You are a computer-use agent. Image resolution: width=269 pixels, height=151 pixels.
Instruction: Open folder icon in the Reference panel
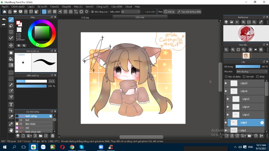tap(232, 22)
